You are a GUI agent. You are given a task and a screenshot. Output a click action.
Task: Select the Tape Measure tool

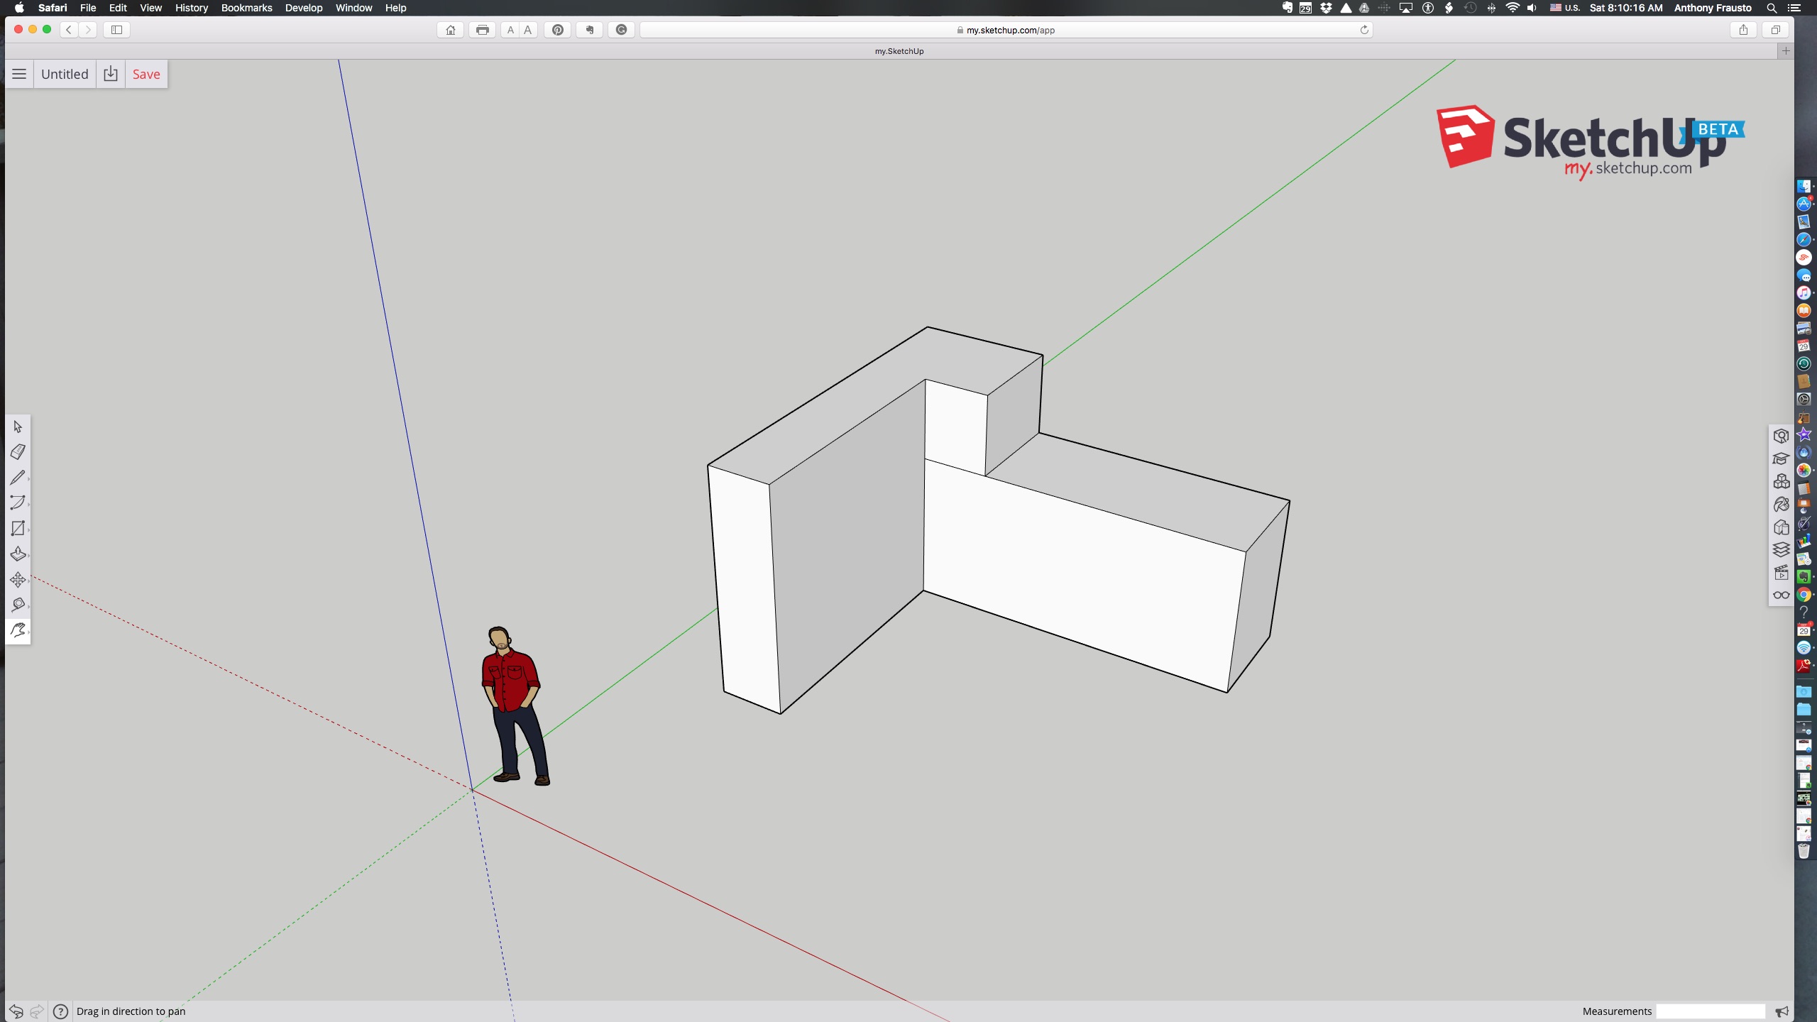[x=18, y=604]
